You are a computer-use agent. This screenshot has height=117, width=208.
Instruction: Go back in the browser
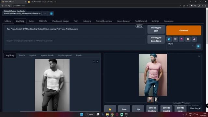tap(2, 6)
